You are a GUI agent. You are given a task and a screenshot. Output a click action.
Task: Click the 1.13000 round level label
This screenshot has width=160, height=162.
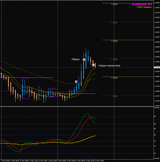(x=114, y=41)
